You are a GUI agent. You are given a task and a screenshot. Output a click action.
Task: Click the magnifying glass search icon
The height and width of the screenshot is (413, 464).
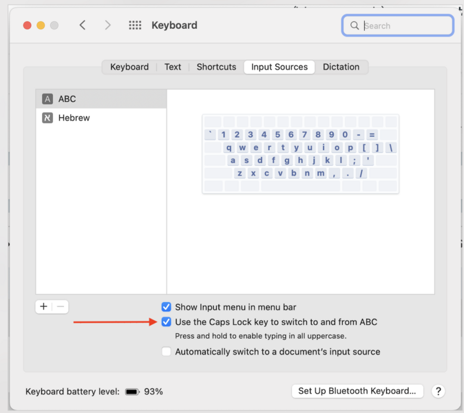point(355,25)
